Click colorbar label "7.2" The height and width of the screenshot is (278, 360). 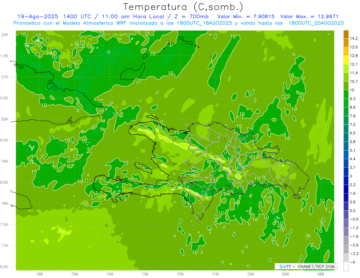(x=353, y=124)
